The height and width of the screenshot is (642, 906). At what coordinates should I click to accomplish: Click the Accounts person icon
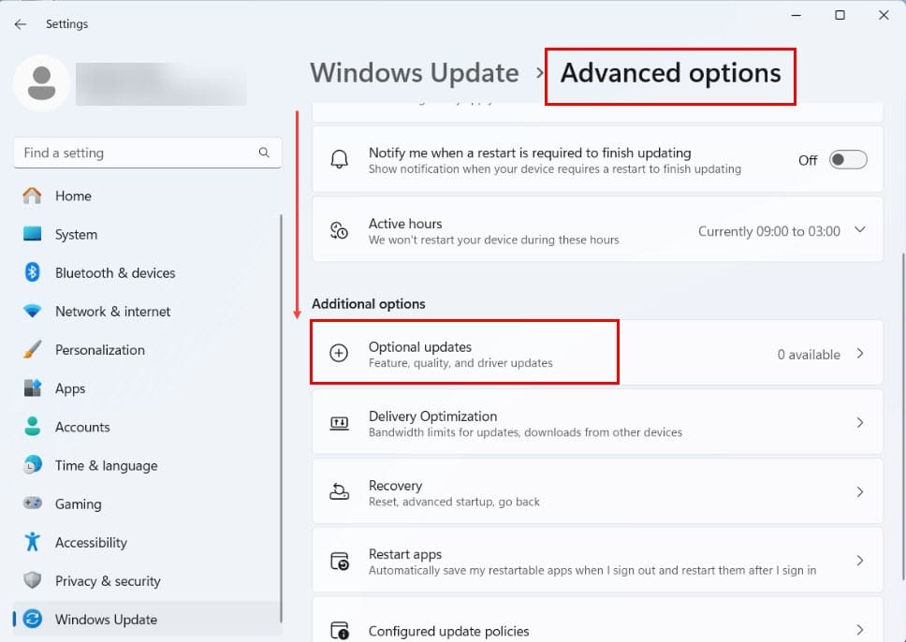(33, 427)
